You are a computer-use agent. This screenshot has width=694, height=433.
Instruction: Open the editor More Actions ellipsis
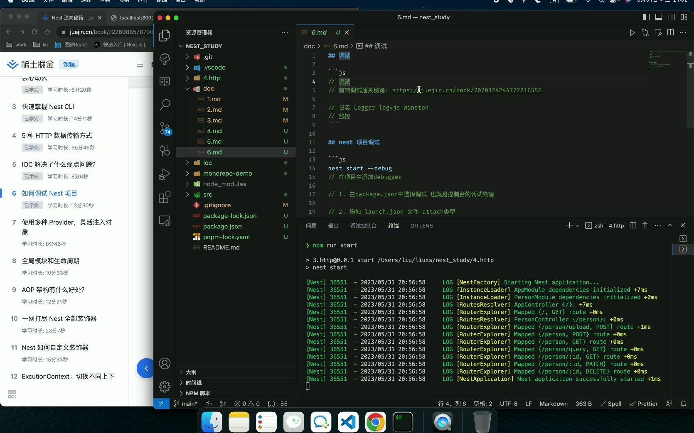pyautogui.click(x=683, y=32)
